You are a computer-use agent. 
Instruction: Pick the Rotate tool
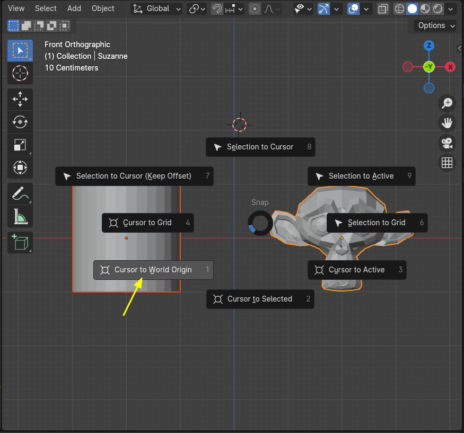point(20,122)
